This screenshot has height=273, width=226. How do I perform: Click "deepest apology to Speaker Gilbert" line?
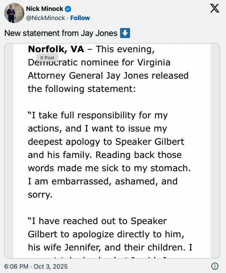106,142
